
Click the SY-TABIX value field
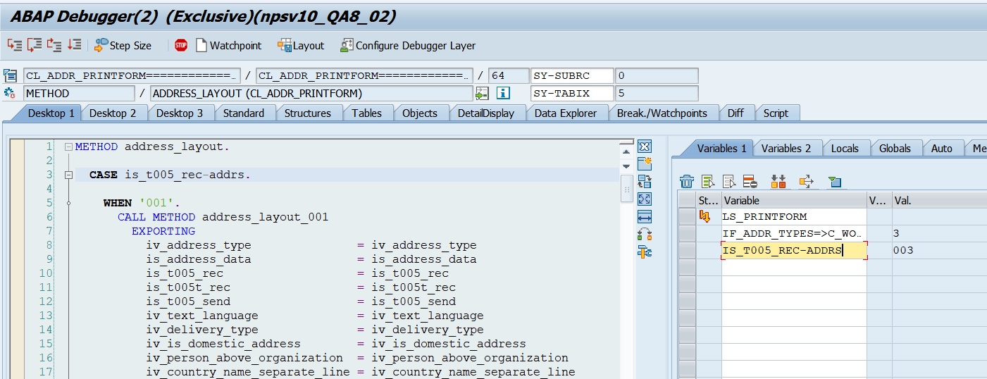pos(656,93)
